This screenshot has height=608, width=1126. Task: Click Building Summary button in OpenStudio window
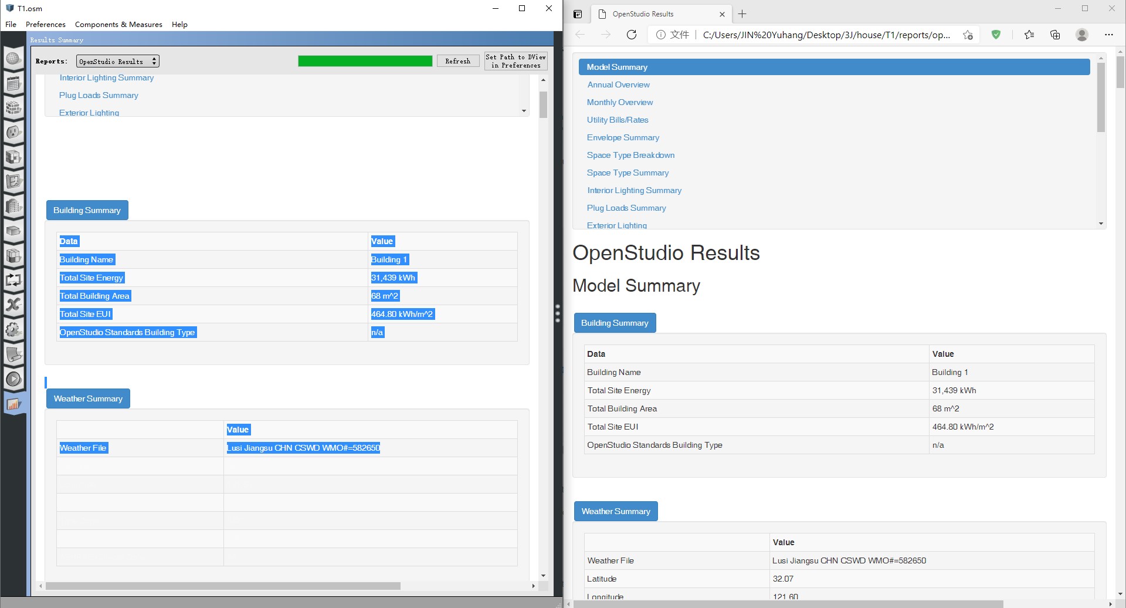click(87, 210)
